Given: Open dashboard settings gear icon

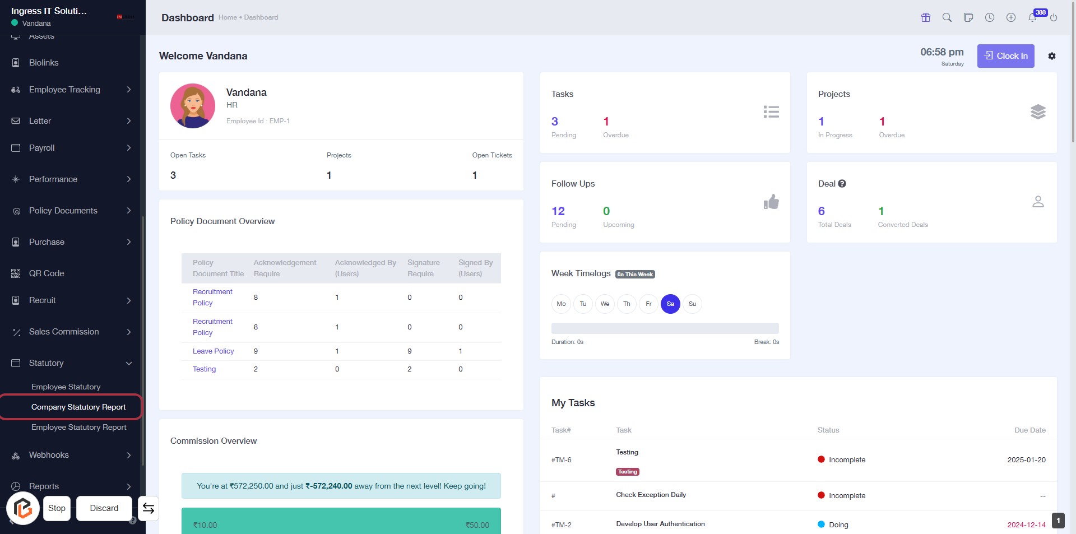Looking at the screenshot, I should pyautogui.click(x=1052, y=56).
